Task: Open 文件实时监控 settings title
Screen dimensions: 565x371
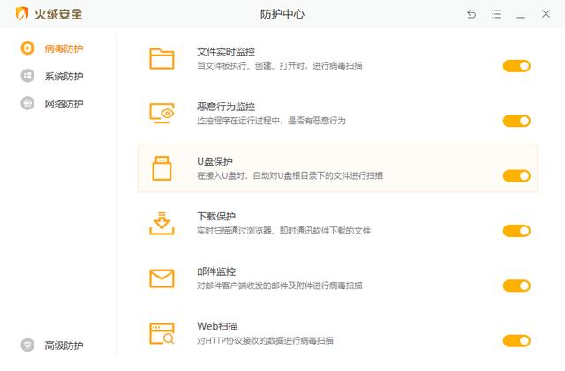Action: tap(226, 52)
